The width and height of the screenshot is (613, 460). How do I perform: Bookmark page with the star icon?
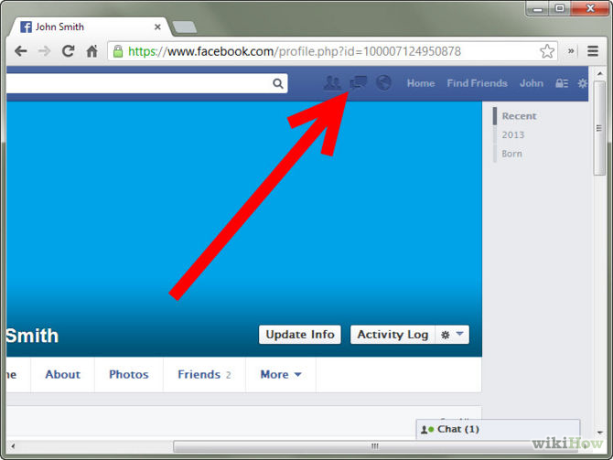(546, 51)
